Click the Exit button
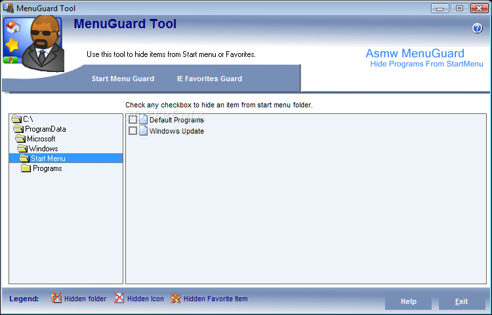The image size is (492, 315). coord(462,301)
